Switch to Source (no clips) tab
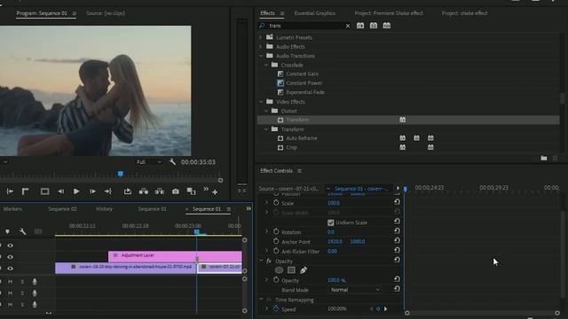This screenshot has width=568, height=319. [x=106, y=13]
